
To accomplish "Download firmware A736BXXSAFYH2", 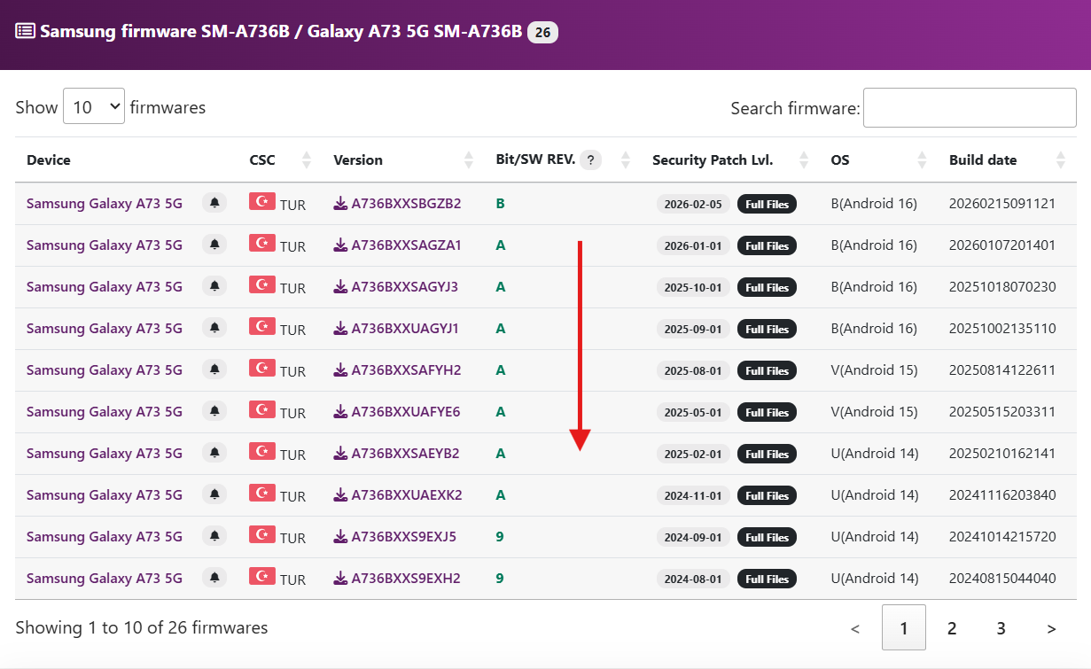I will click(x=397, y=370).
